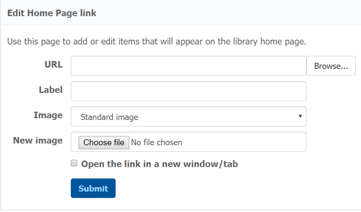Viewport: 361px width, 212px height.
Task: Click the 'Label' field label
Action: click(x=51, y=90)
